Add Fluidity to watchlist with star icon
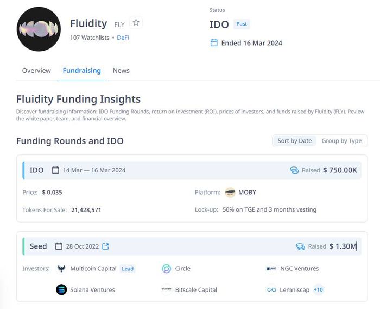Screen dimensions: 380x309 click(x=136, y=23)
